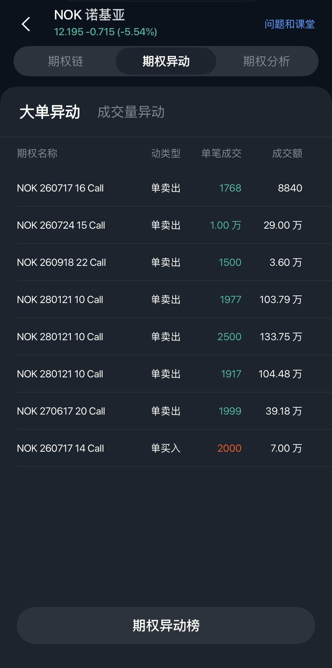The width and height of the screenshot is (332, 668).
Task: Open the 问题和课堂 link
Action: pyautogui.click(x=289, y=24)
